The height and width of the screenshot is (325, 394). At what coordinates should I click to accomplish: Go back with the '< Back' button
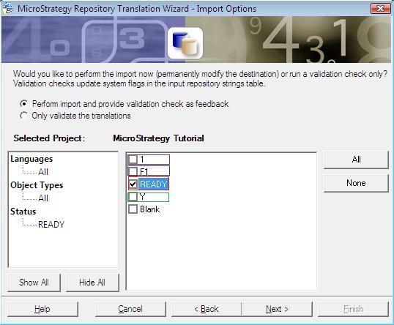click(x=207, y=309)
